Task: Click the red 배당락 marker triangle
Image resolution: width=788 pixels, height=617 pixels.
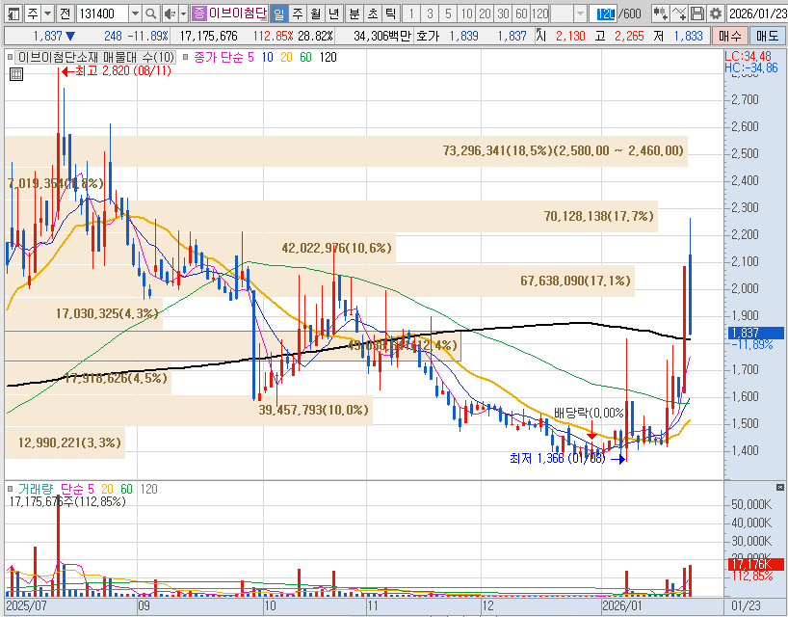Action: [x=592, y=436]
